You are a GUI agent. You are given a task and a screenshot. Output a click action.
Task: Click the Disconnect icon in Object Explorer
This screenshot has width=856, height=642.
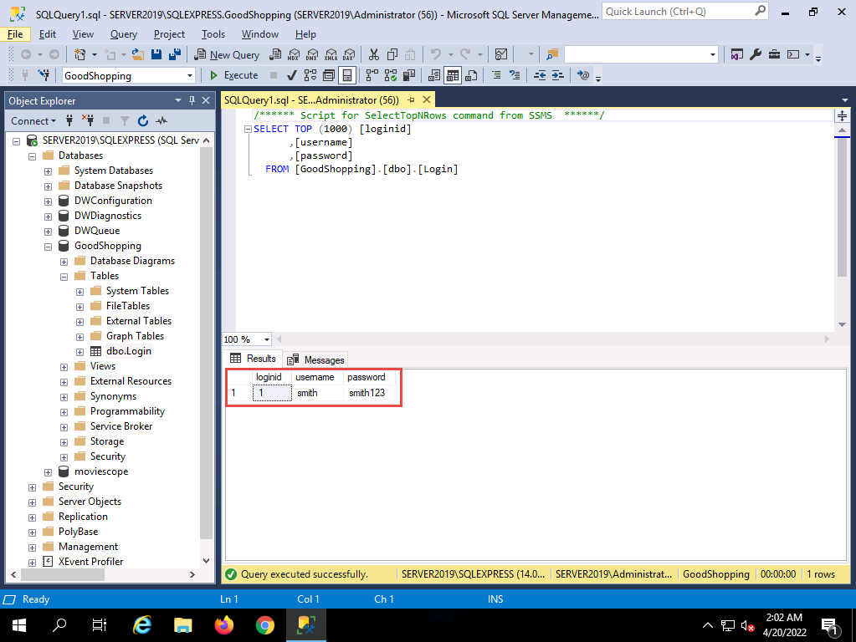coord(87,121)
